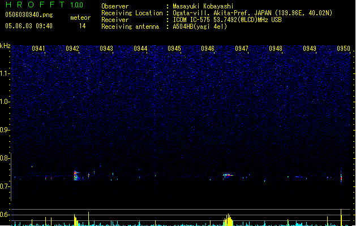Click the 'Receiving Location' field label
Image resolution: width=356 pixels, height=226 pixels.
[x=132, y=13]
